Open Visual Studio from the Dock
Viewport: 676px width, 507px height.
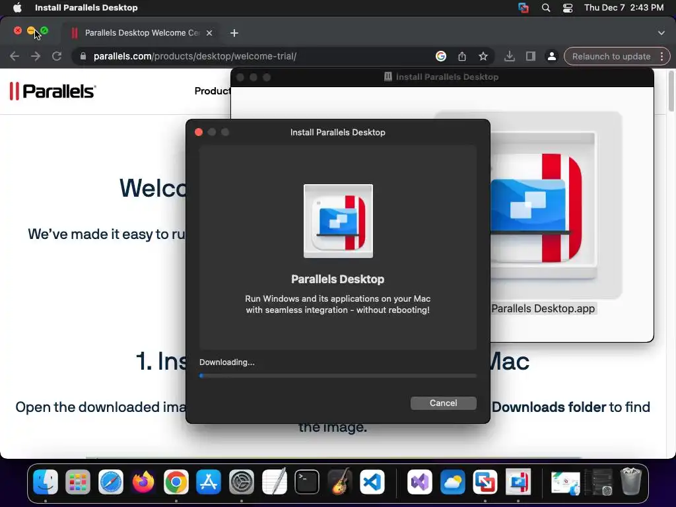[420, 481]
